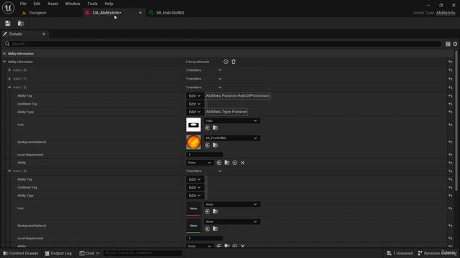Create a new class for Index 2 Ability

(235, 163)
